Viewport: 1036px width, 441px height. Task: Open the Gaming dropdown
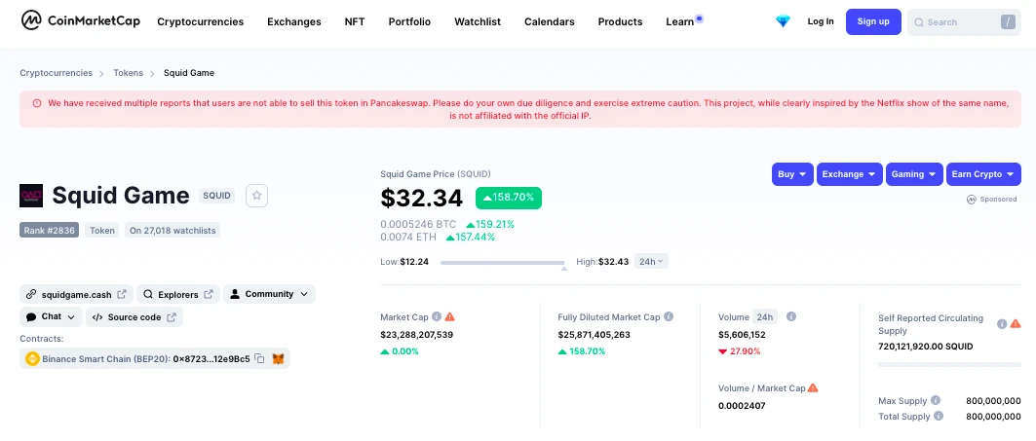[914, 174]
